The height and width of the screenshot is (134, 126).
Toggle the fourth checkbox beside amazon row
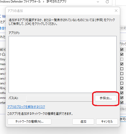[x=122, y=64]
